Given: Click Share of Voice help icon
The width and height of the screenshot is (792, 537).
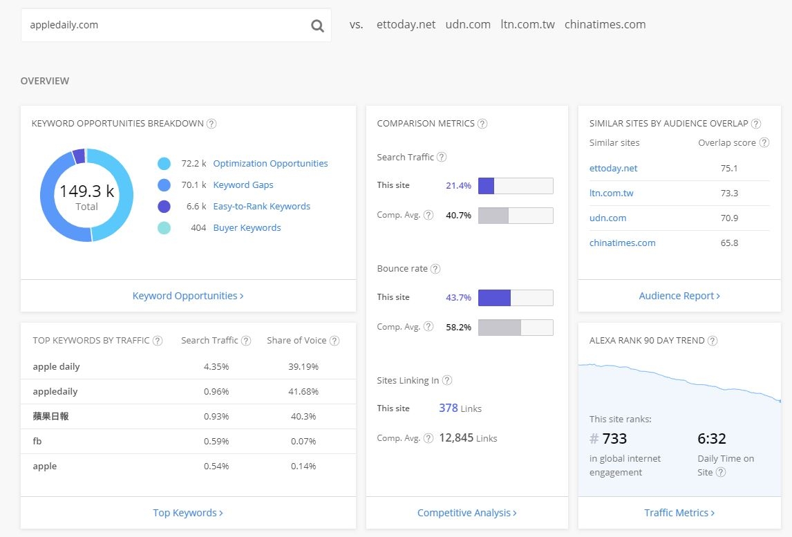Looking at the screenshot, I should click(334, 341).
